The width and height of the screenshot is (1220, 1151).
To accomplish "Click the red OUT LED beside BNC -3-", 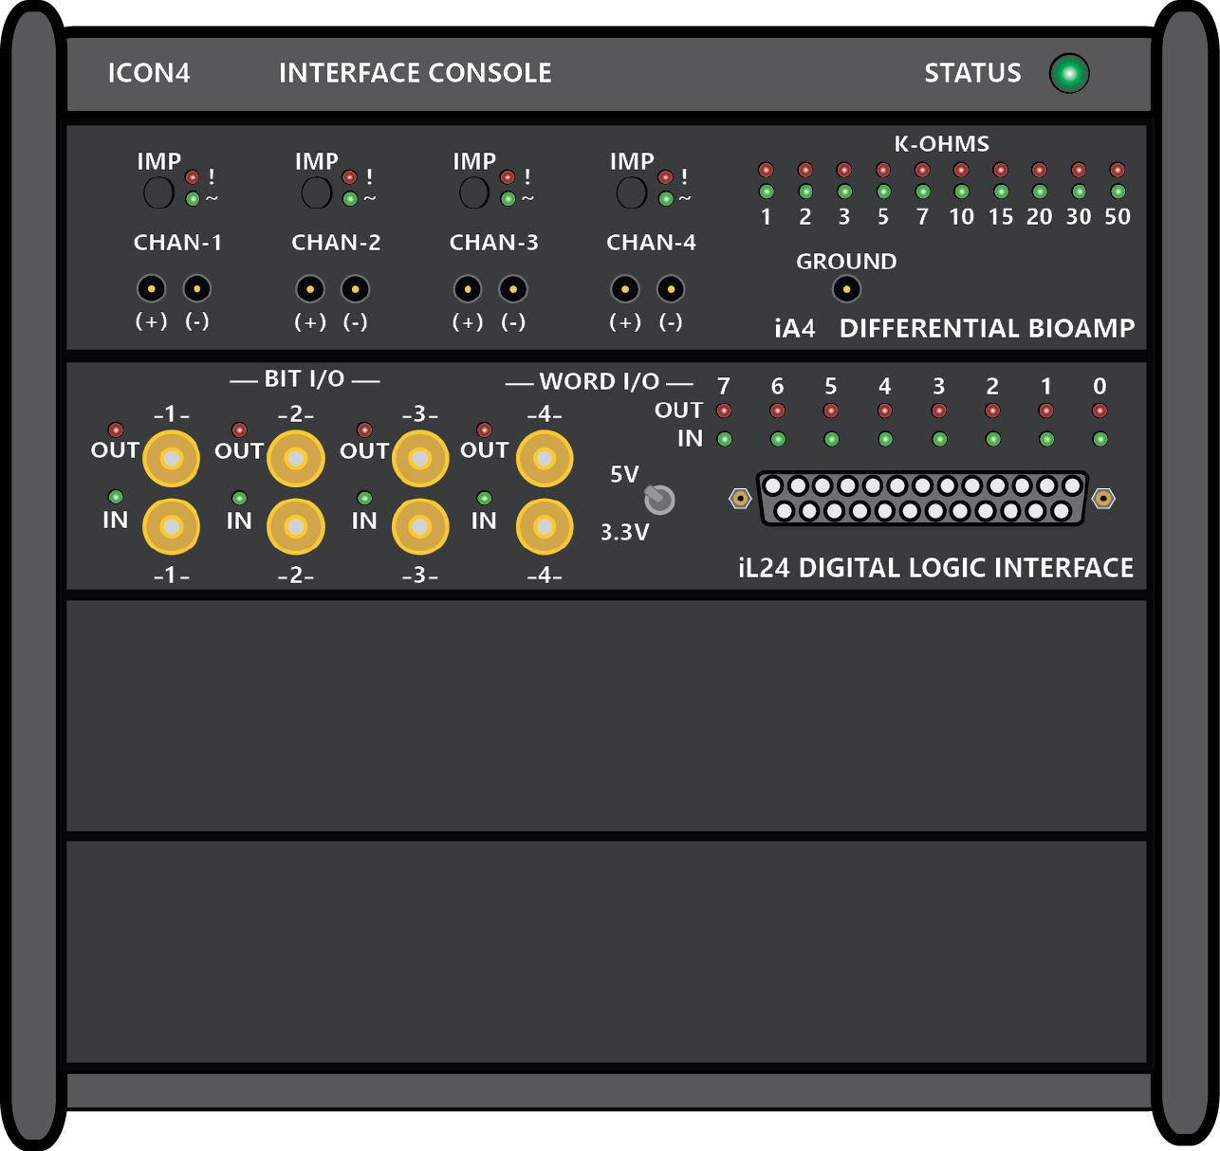I will (x=364, y=430).
